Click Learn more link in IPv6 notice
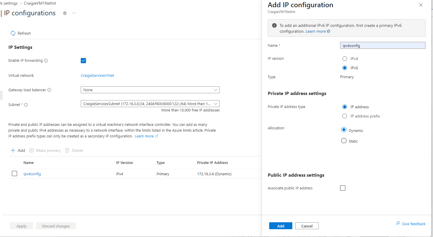The height and width of the screenshot is (237, 433). pyautogui.click(x=318, y=31)
